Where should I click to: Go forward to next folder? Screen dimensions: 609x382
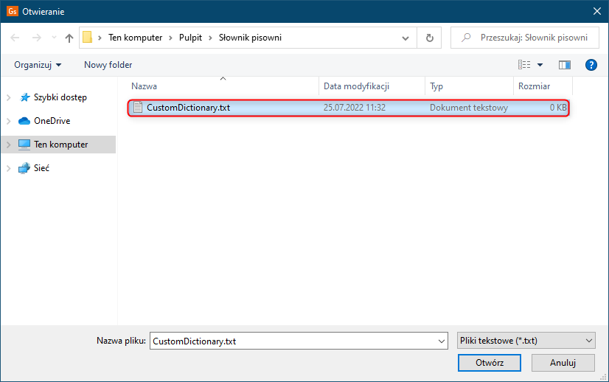coord(37,38)
